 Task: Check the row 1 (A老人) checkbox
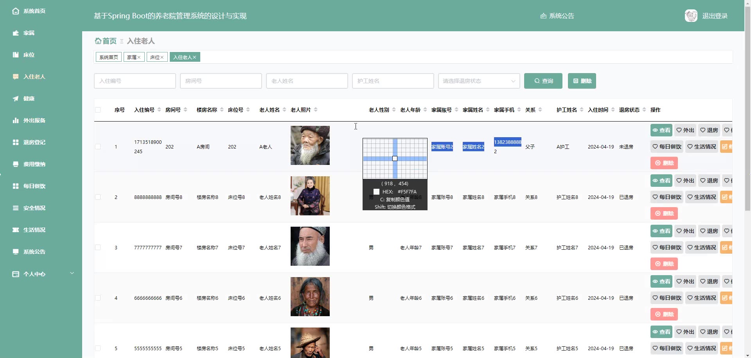point(98,147)
